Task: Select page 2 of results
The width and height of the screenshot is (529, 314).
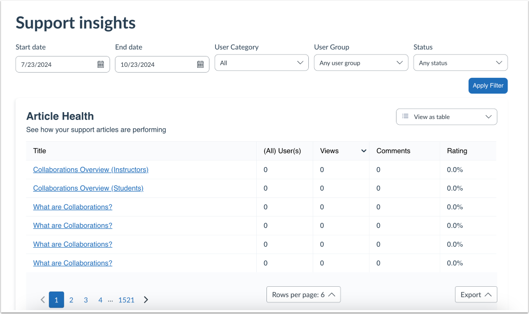Action: [x=71, y=299]
